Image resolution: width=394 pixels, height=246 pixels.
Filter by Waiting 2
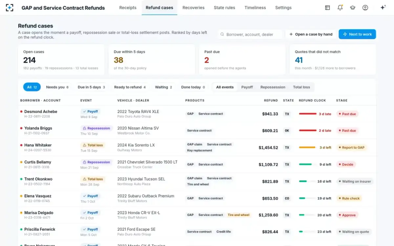click(x=163, y=87)
